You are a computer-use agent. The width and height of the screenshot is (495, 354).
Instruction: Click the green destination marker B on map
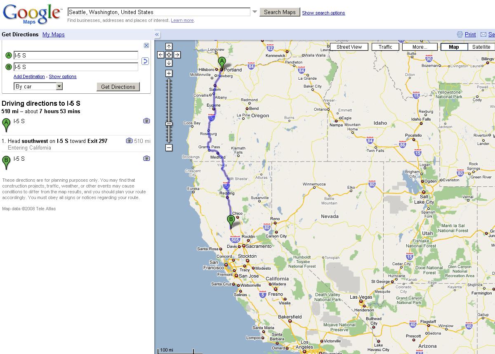(x=231, y=220)
